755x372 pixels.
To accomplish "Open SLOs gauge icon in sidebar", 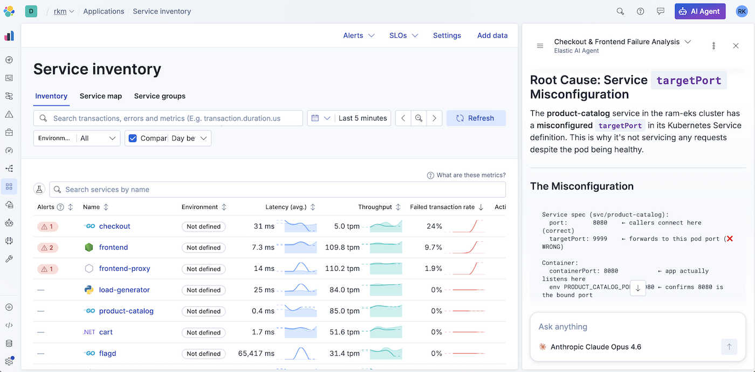I will point(9,150).
